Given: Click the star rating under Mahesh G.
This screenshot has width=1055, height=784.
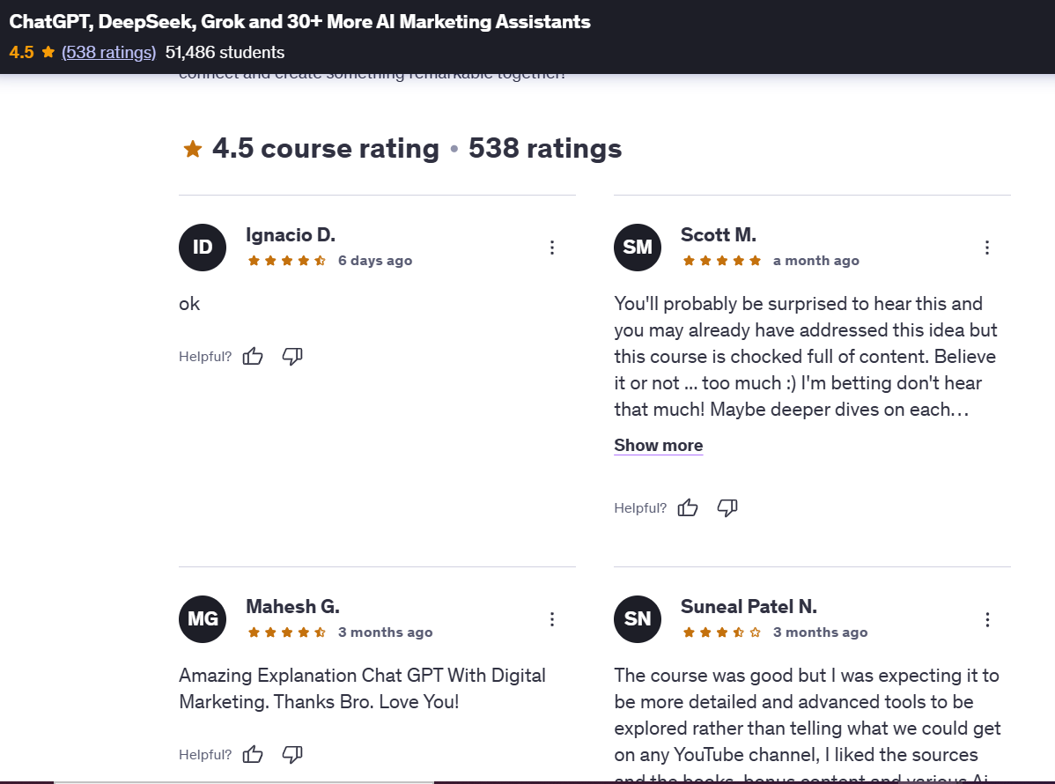Looking at the screenshot, I should tap(286, 632).
